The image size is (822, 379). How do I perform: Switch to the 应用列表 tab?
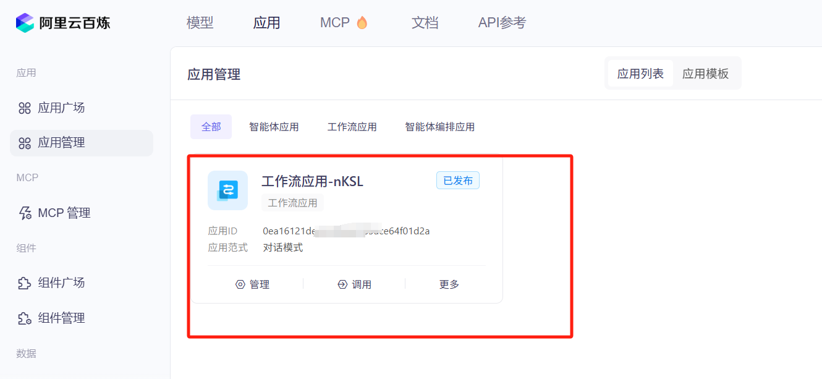pyautogui.click(x=640, y=74)
